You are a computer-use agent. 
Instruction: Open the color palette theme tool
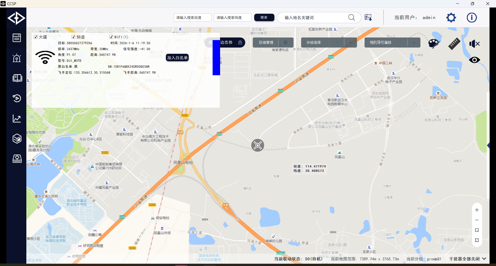coord(433,43)
